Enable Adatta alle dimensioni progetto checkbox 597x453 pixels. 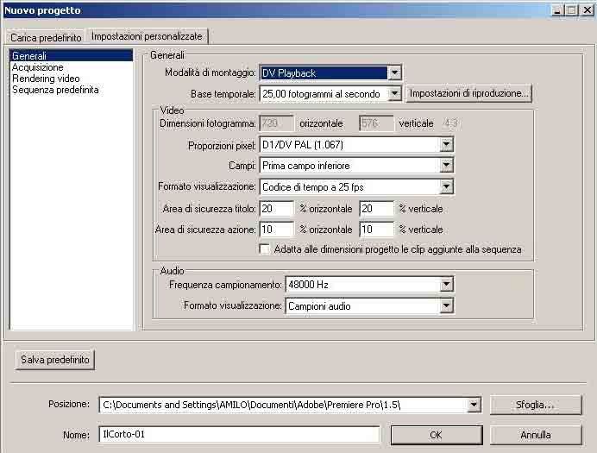coord(264,249)
